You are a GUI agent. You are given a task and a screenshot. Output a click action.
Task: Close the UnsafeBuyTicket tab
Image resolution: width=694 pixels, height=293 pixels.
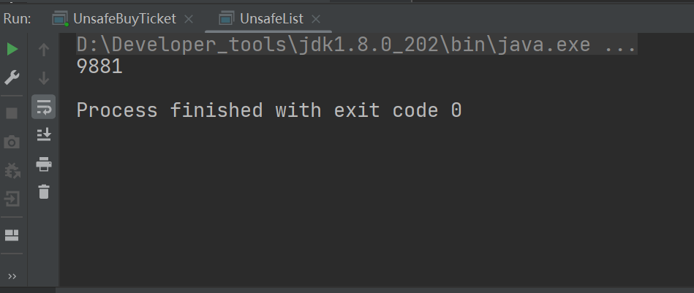[x=189, y=18]
